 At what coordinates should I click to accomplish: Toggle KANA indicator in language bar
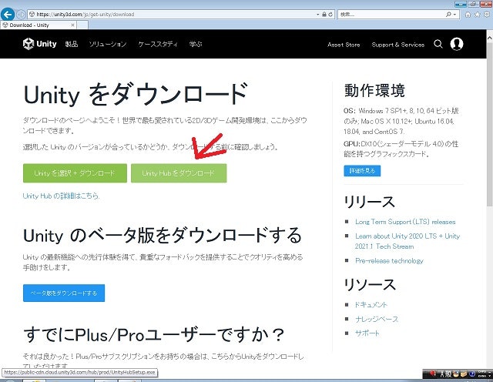pos(481,376)
